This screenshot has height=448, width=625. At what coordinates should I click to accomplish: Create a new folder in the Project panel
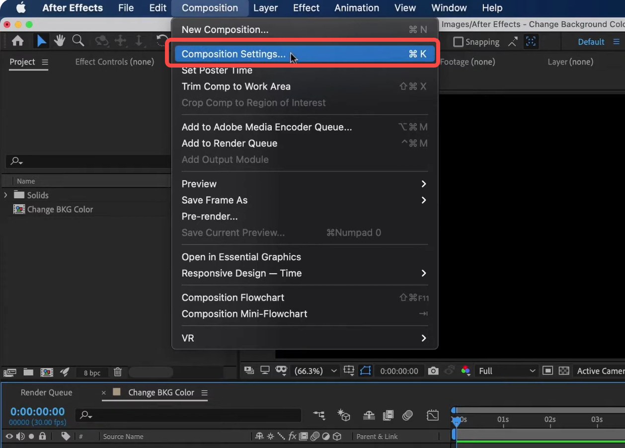(28, 372)
